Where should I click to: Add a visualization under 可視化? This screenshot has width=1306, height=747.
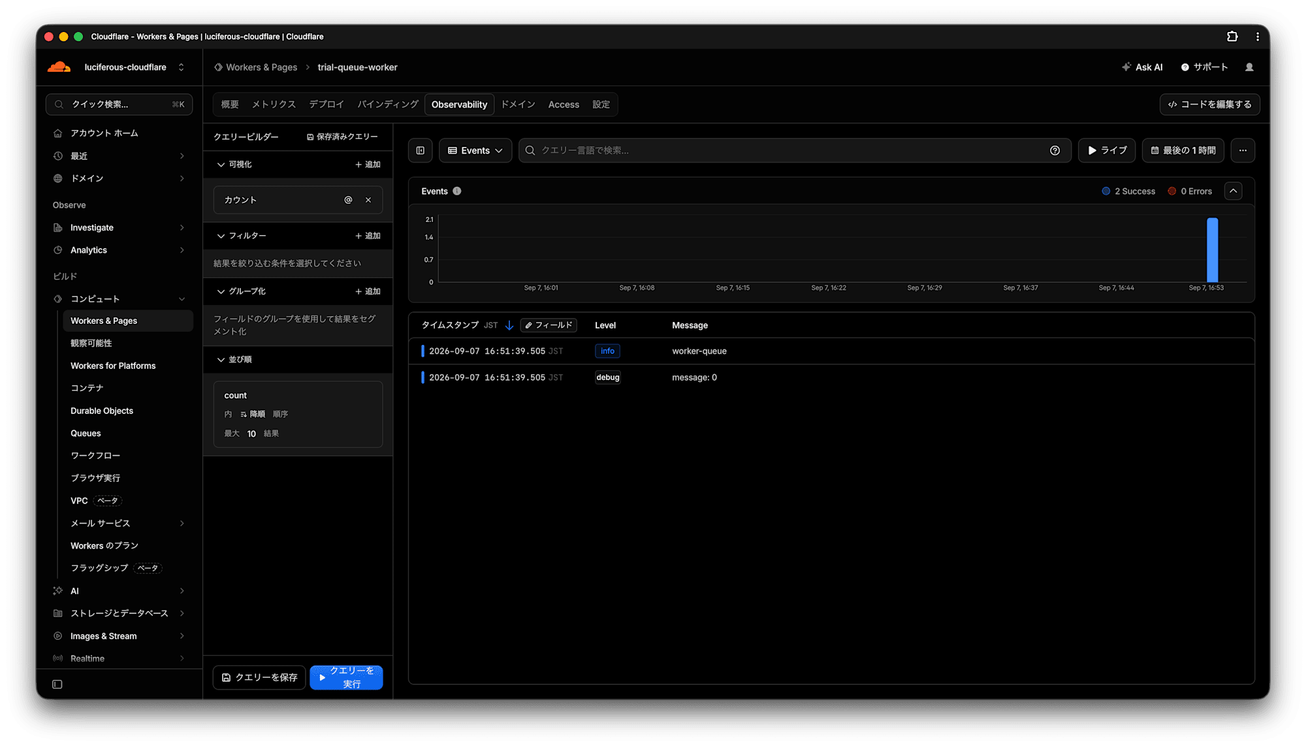pyautogui.click(x=368, y=165)
